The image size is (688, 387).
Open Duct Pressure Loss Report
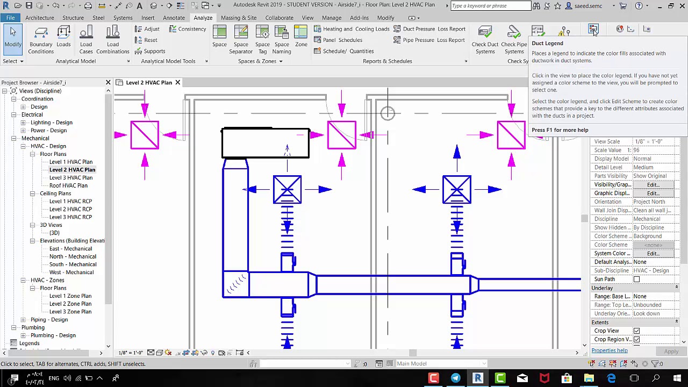pyautogui.click(x=429, y=29)
